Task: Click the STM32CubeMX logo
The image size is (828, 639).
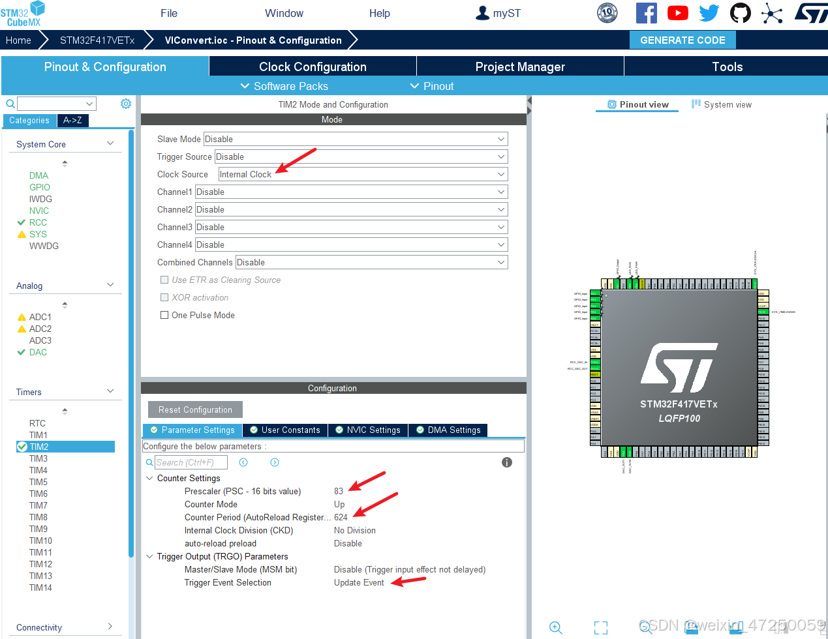Action: [x=23, y=14]
